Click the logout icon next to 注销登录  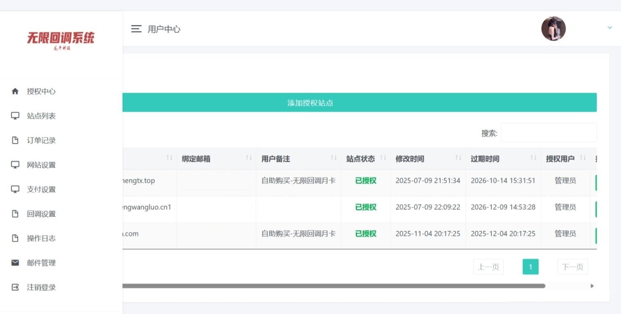point(15,287)
